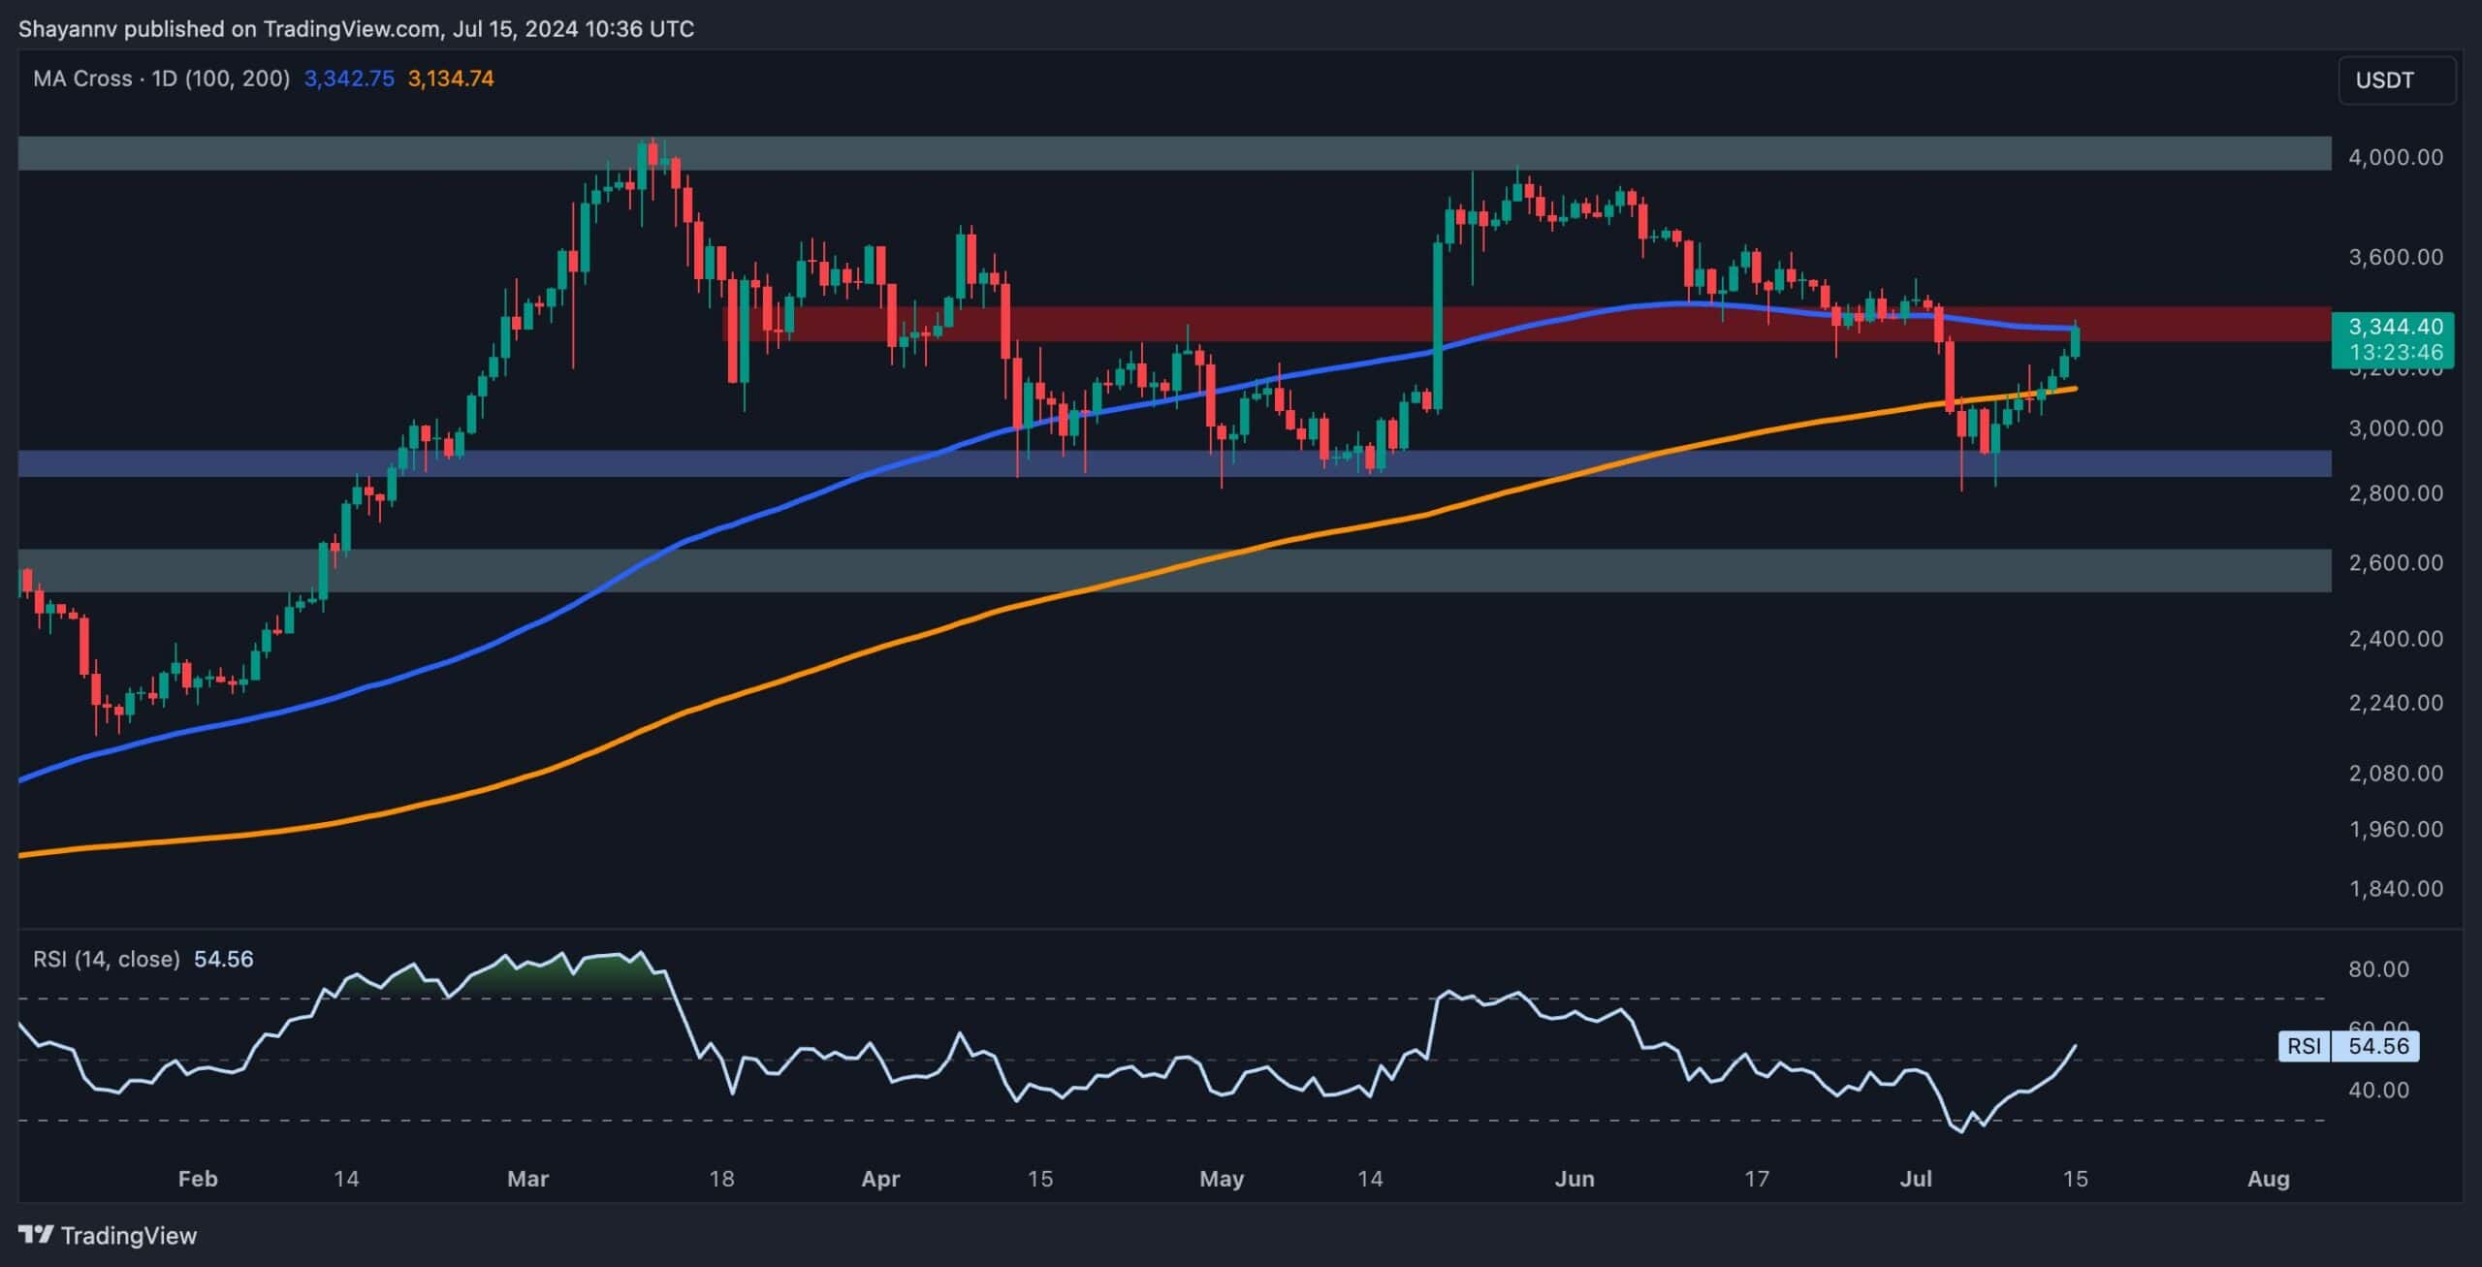
Task: Click the 1,960.00 price axis label
Action: [x=2395, y=829]
